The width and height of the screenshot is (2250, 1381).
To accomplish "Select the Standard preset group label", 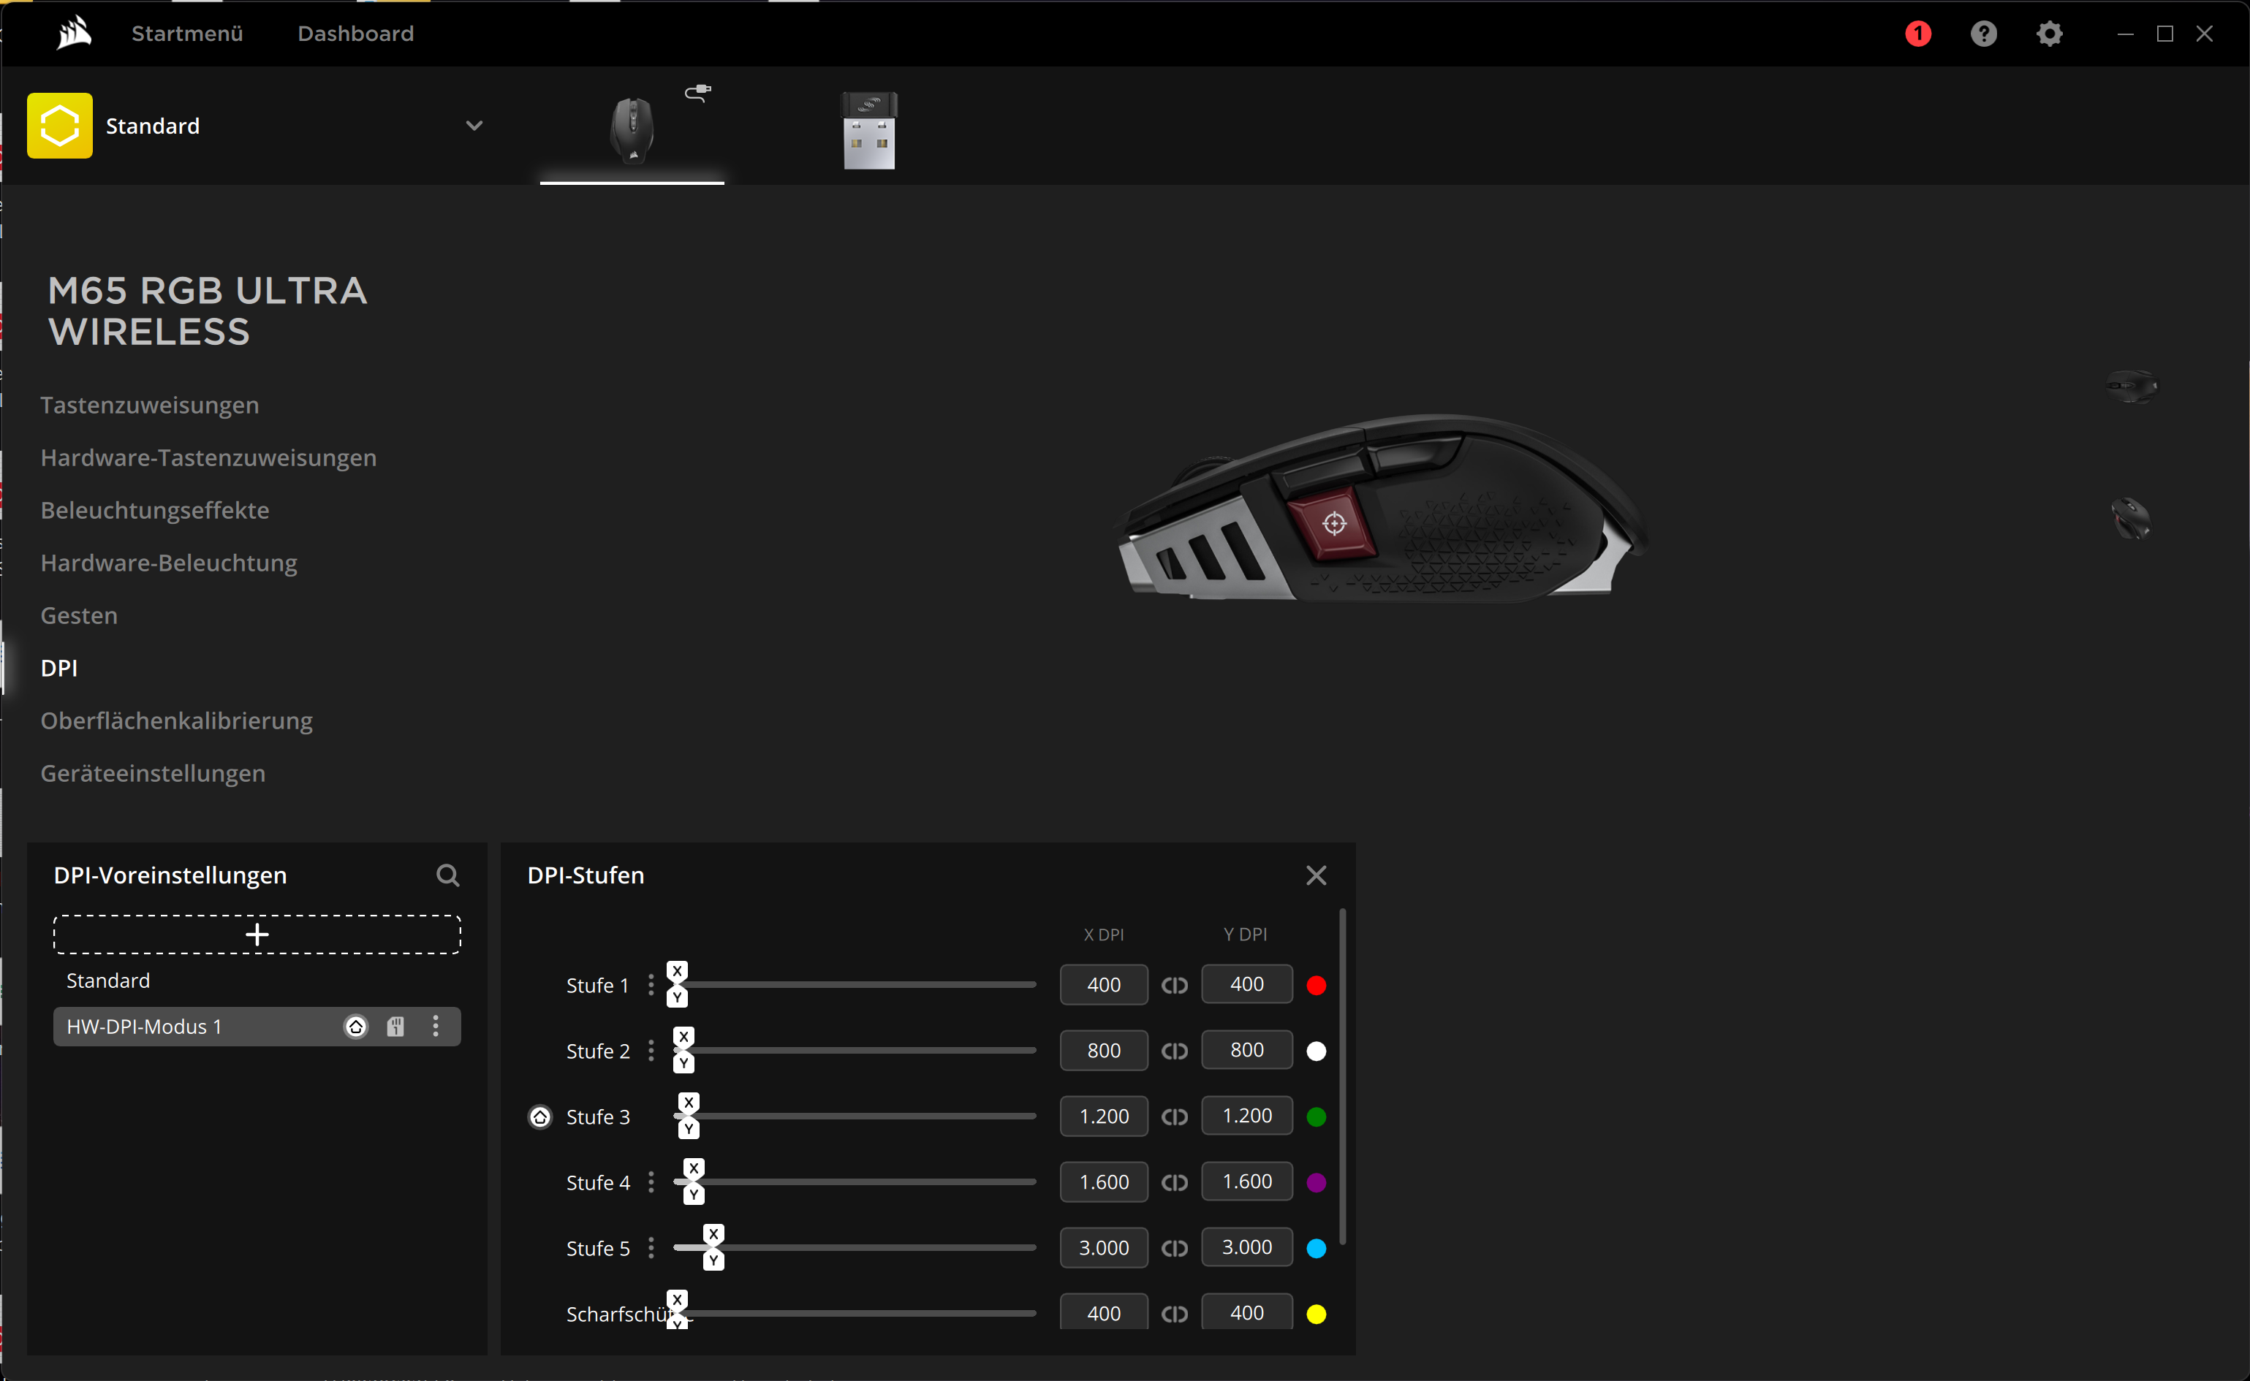I will (x=107, y=980).
